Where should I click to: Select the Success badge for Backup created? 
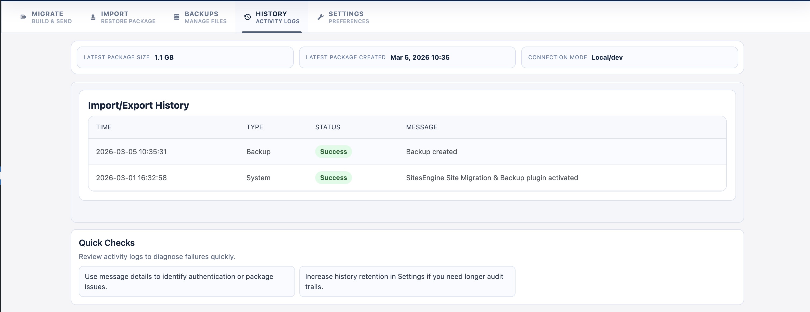(x=333, y=151)
